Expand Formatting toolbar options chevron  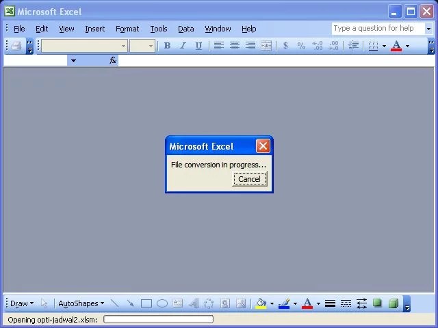pyautogui.click(x=432, y=46)
